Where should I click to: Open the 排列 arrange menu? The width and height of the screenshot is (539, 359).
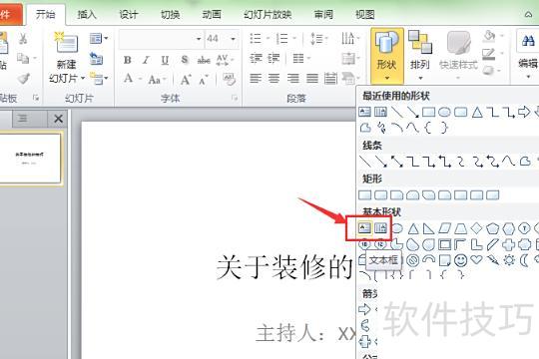pos(419,56)
